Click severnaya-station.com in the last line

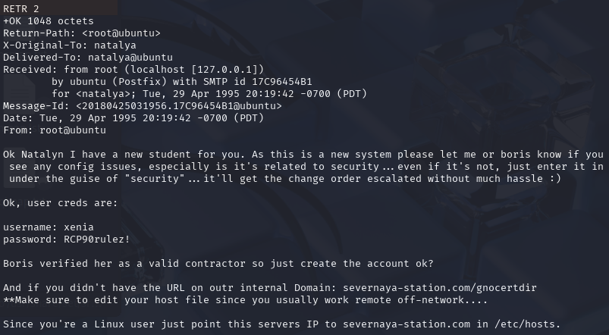click(x=407, y=324)
